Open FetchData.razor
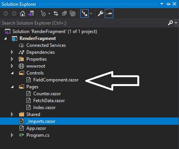179x149 pixels. tap(49, 101)
